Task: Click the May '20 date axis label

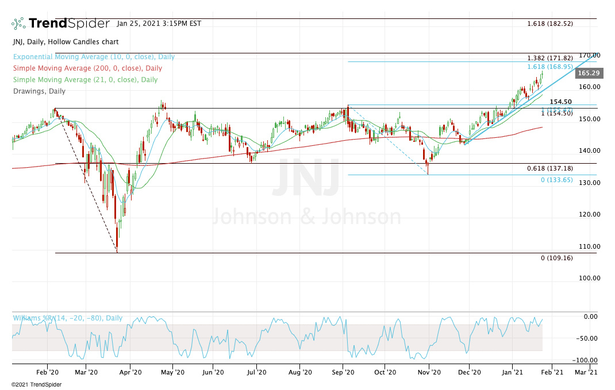Action: click(172, 372)
